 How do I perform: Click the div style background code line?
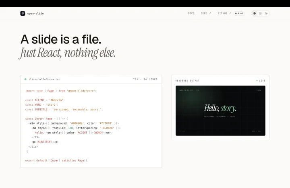coord(74,123)
